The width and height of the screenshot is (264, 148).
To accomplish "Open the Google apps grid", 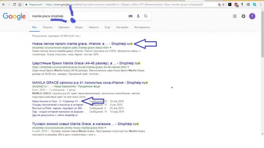I will pos(235,16).
